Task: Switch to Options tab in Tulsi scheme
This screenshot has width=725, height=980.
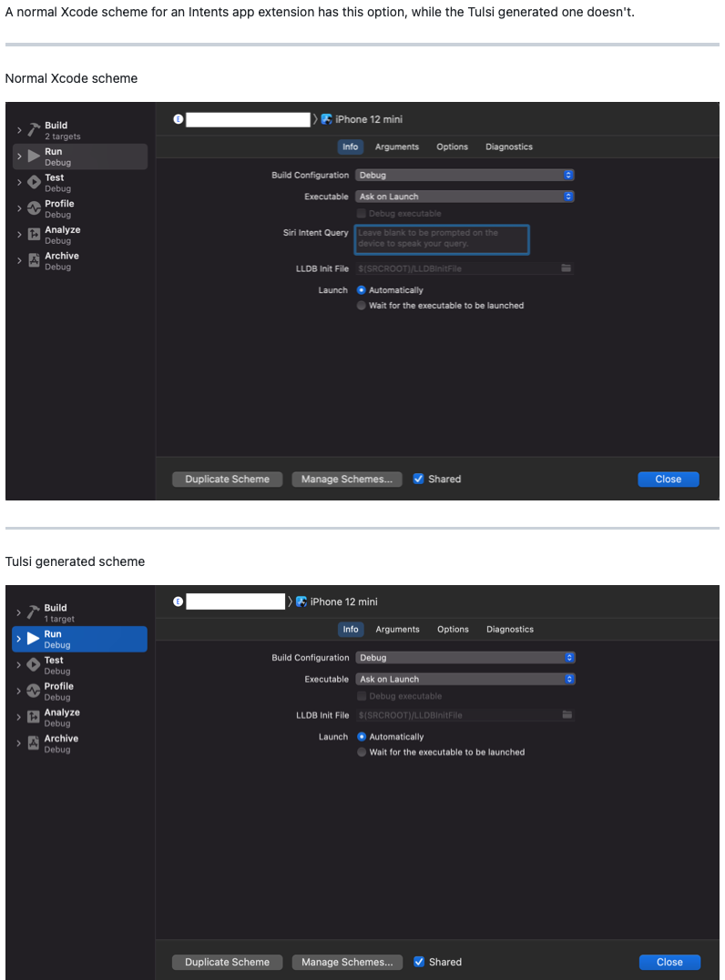Action: point(453,630)
